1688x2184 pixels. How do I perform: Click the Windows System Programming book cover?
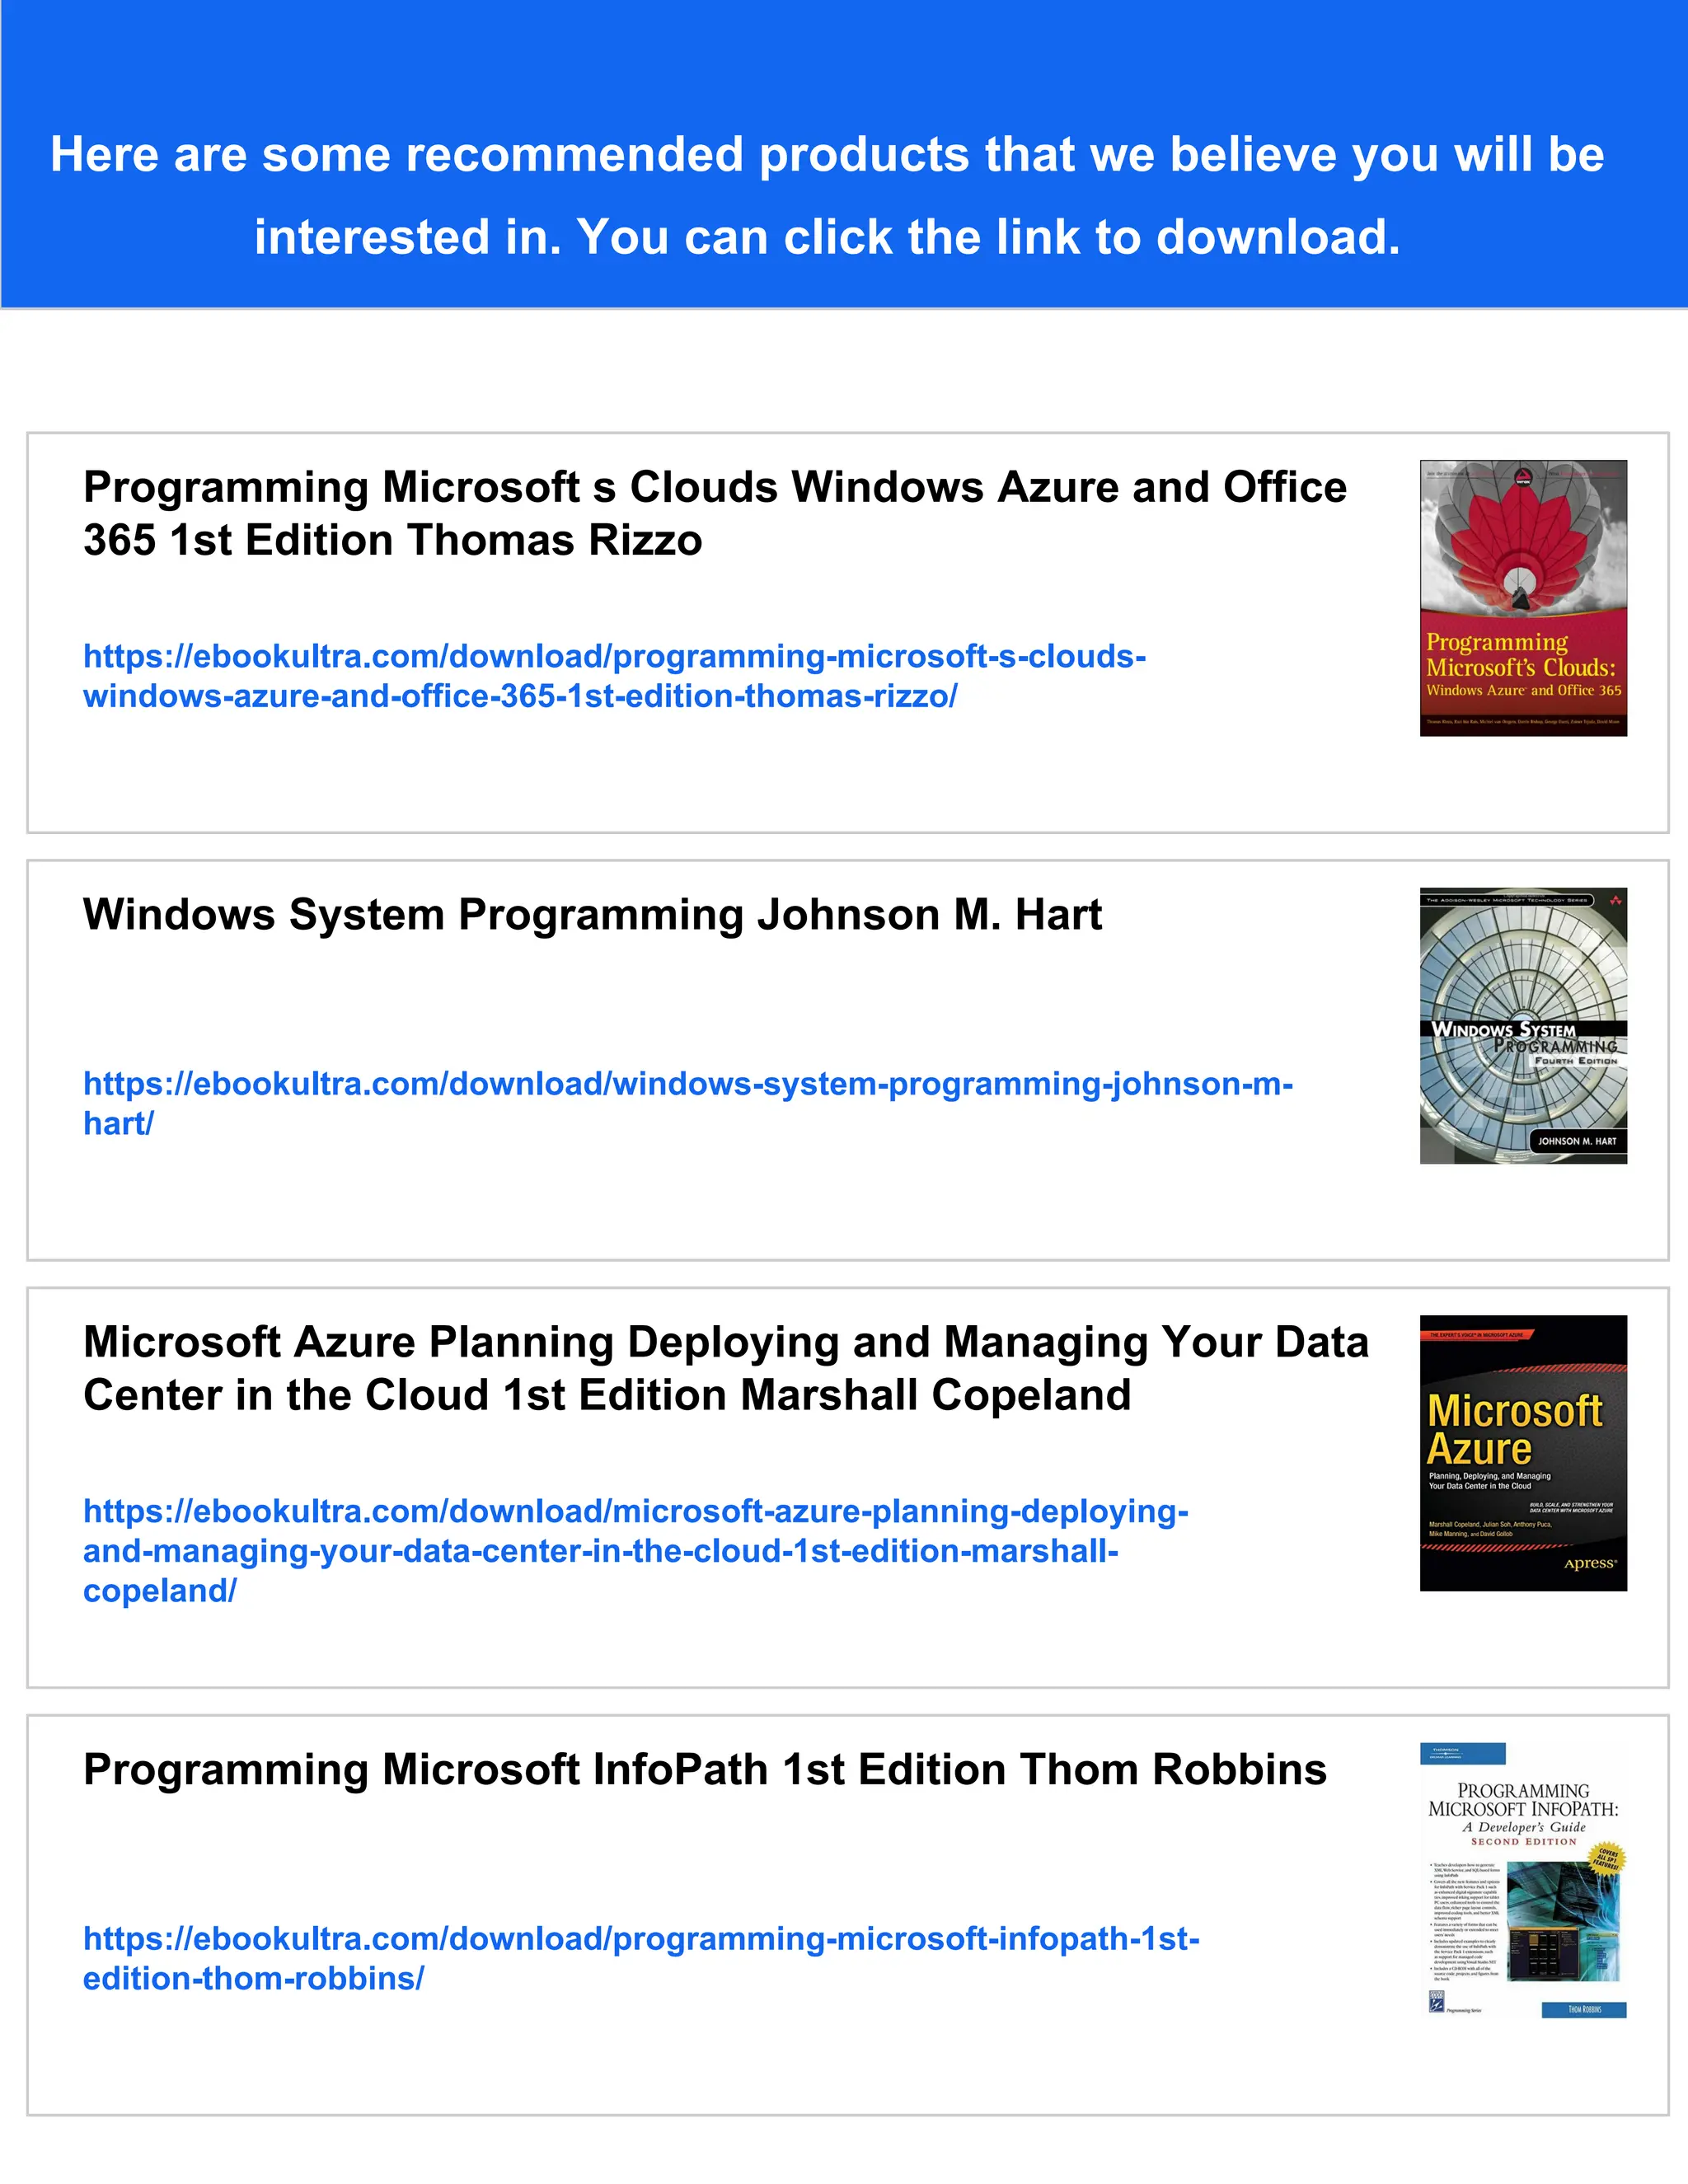[x=1523, y=1026]
